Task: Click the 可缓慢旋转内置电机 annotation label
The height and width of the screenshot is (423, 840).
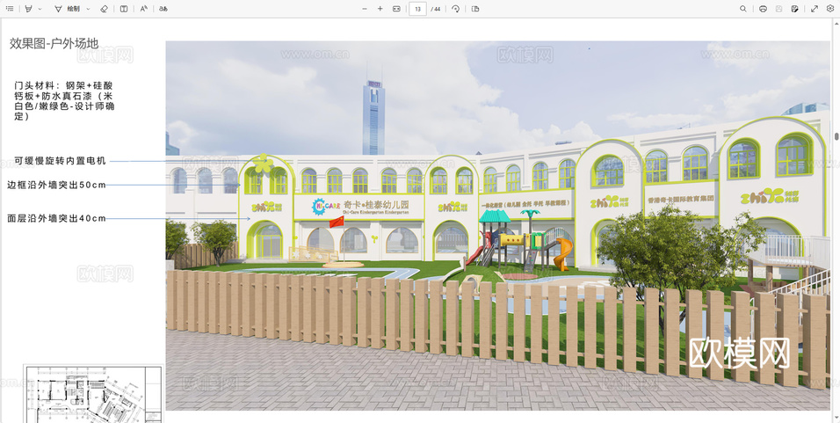Action: click(x=60, y=160)
